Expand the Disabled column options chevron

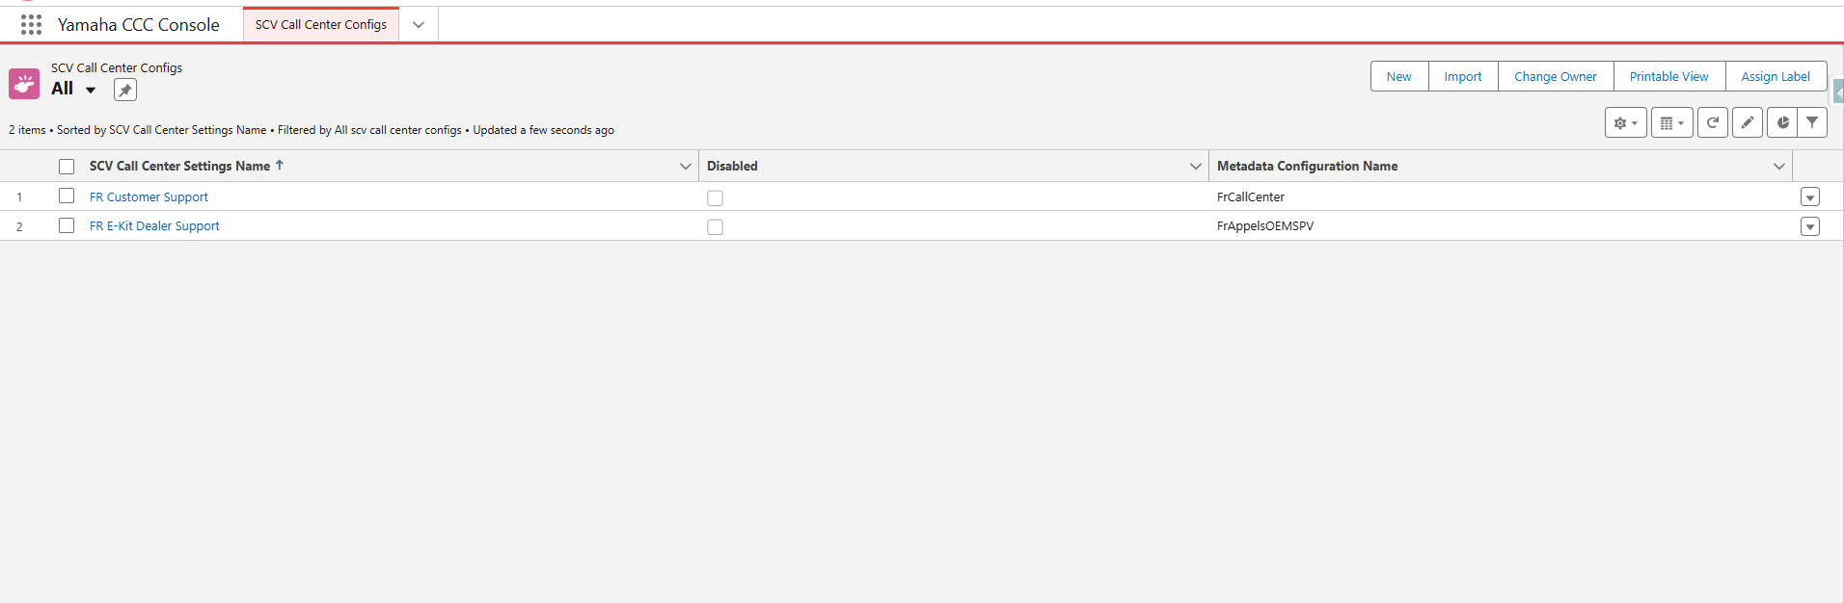click(x=1195, y=167)
